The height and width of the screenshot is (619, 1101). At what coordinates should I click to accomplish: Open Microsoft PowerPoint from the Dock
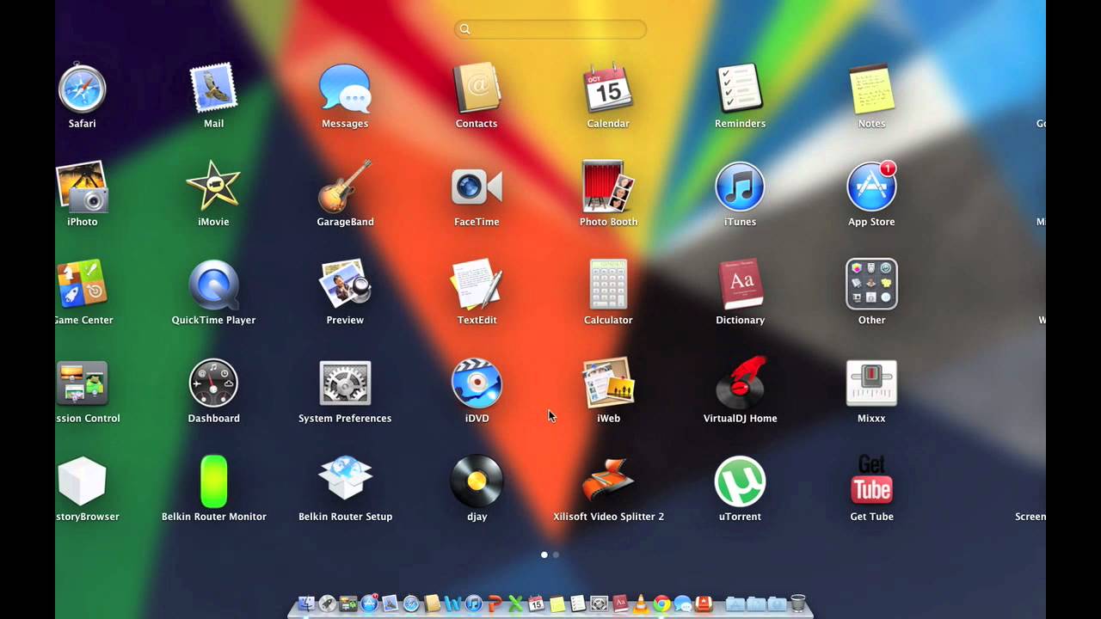(495, 604)
